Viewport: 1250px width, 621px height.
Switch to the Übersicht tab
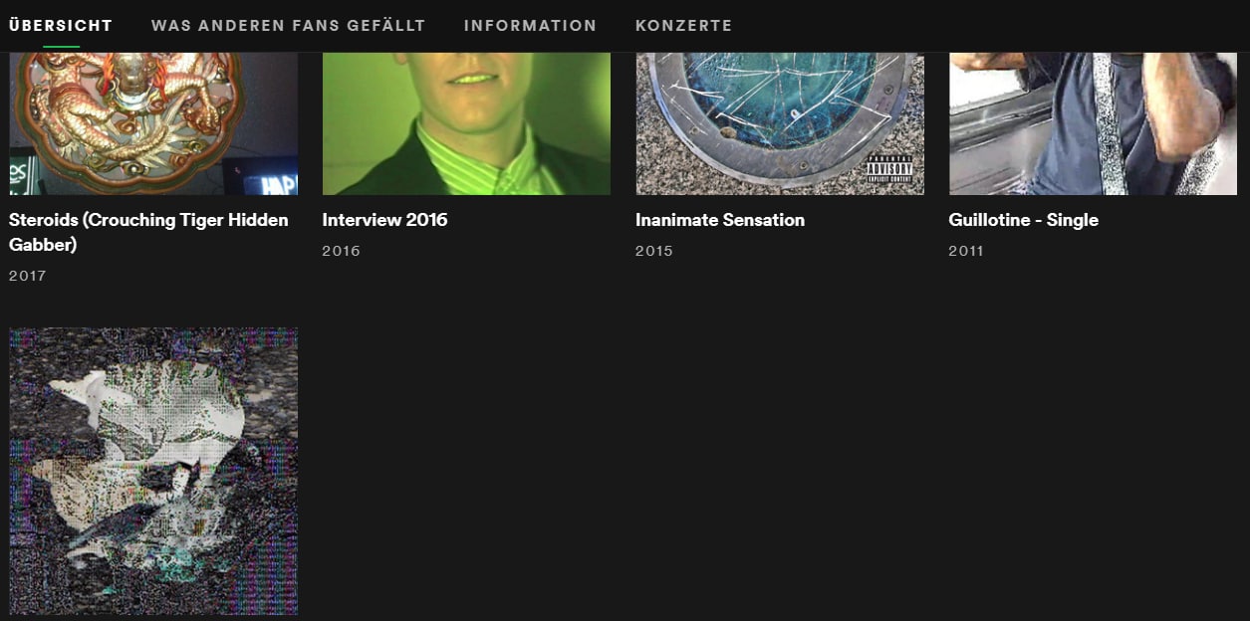coord(61,26)
